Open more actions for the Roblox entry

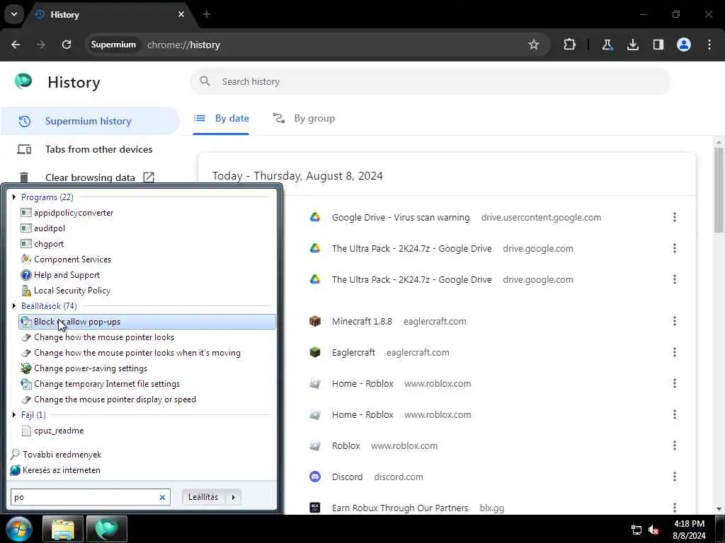tap(675, 445)
